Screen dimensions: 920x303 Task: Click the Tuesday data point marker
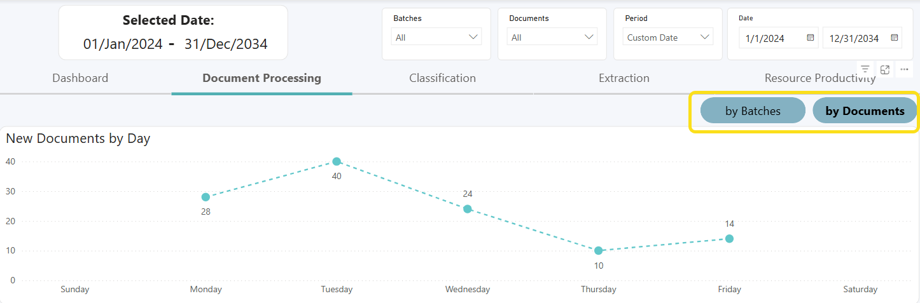[x=337, y=161]
